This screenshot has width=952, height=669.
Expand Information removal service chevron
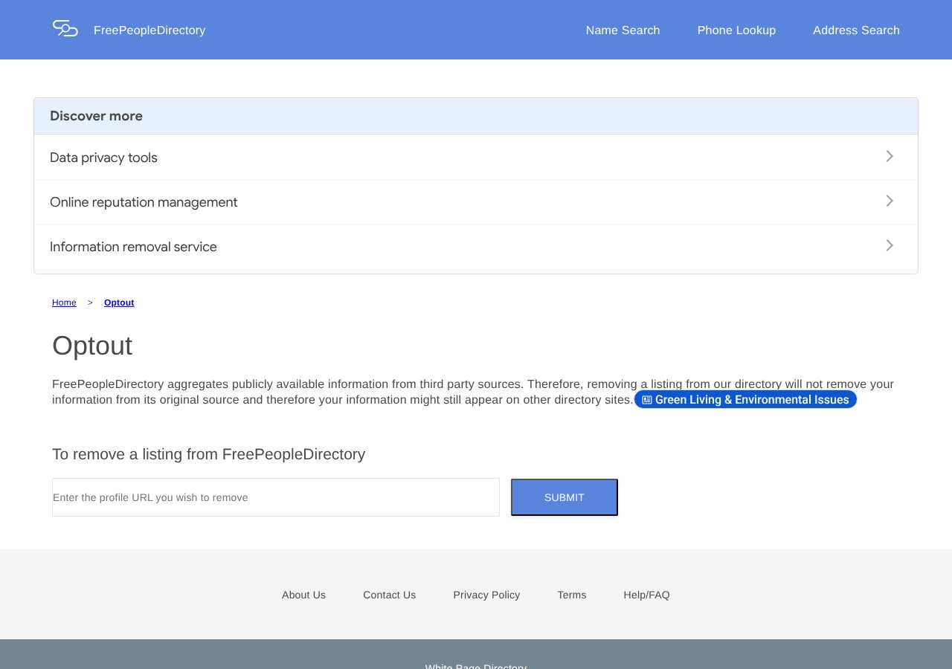coord(890,245)
